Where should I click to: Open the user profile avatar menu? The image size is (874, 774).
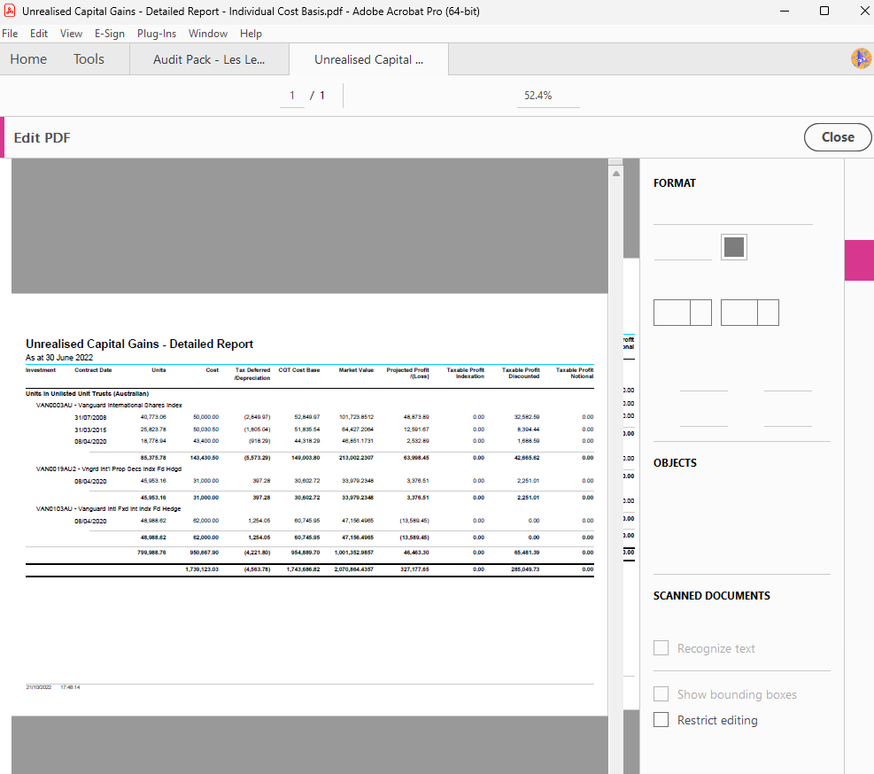pyautogui.click(x=861, y=58)
